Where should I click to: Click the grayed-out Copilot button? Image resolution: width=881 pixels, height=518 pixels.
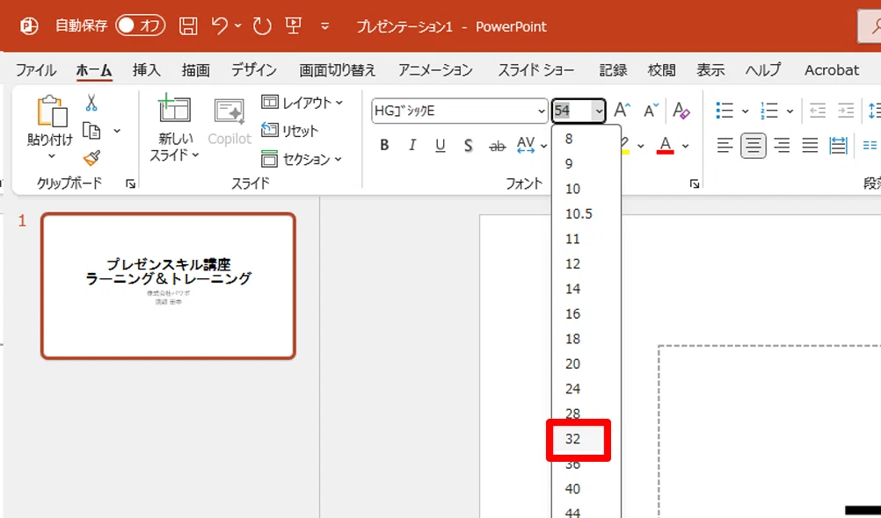click(229, 123)
